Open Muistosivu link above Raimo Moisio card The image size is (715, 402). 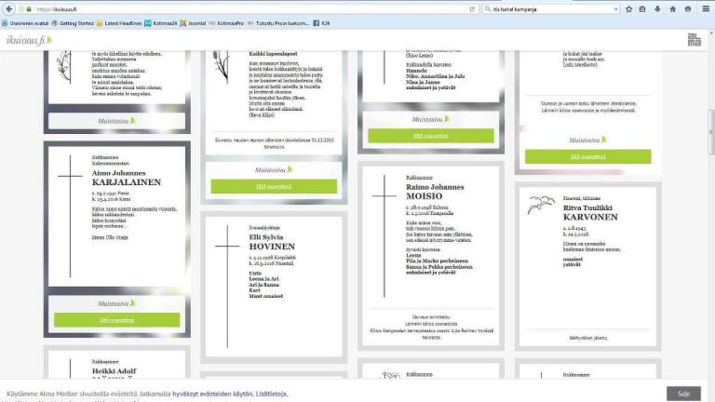tap(431, 119)
